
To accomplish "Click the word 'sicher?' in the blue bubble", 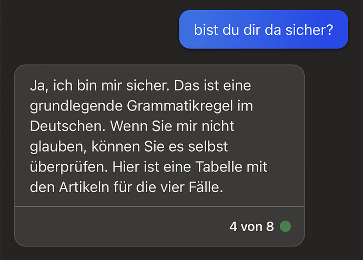I will click(x=309, y=30).
